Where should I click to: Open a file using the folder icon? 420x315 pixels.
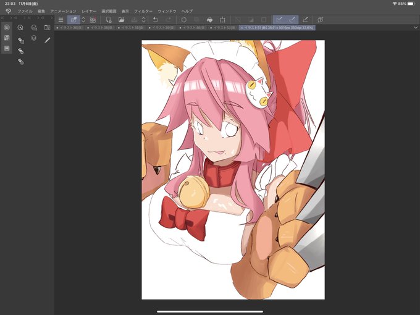pos(121,20)
